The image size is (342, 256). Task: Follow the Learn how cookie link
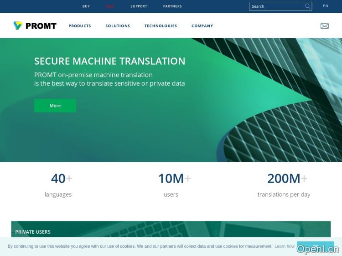click(285, 246)
